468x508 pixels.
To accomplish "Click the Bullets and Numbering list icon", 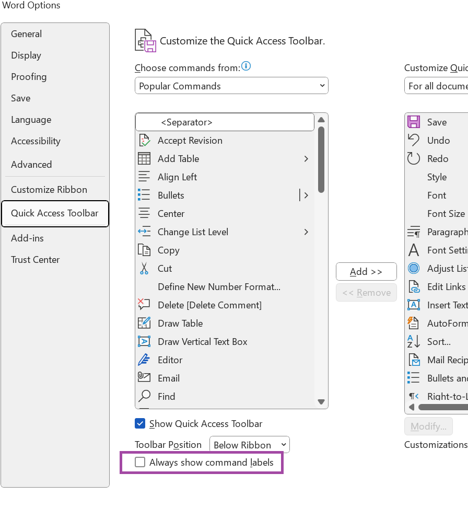I will point(414,378).
